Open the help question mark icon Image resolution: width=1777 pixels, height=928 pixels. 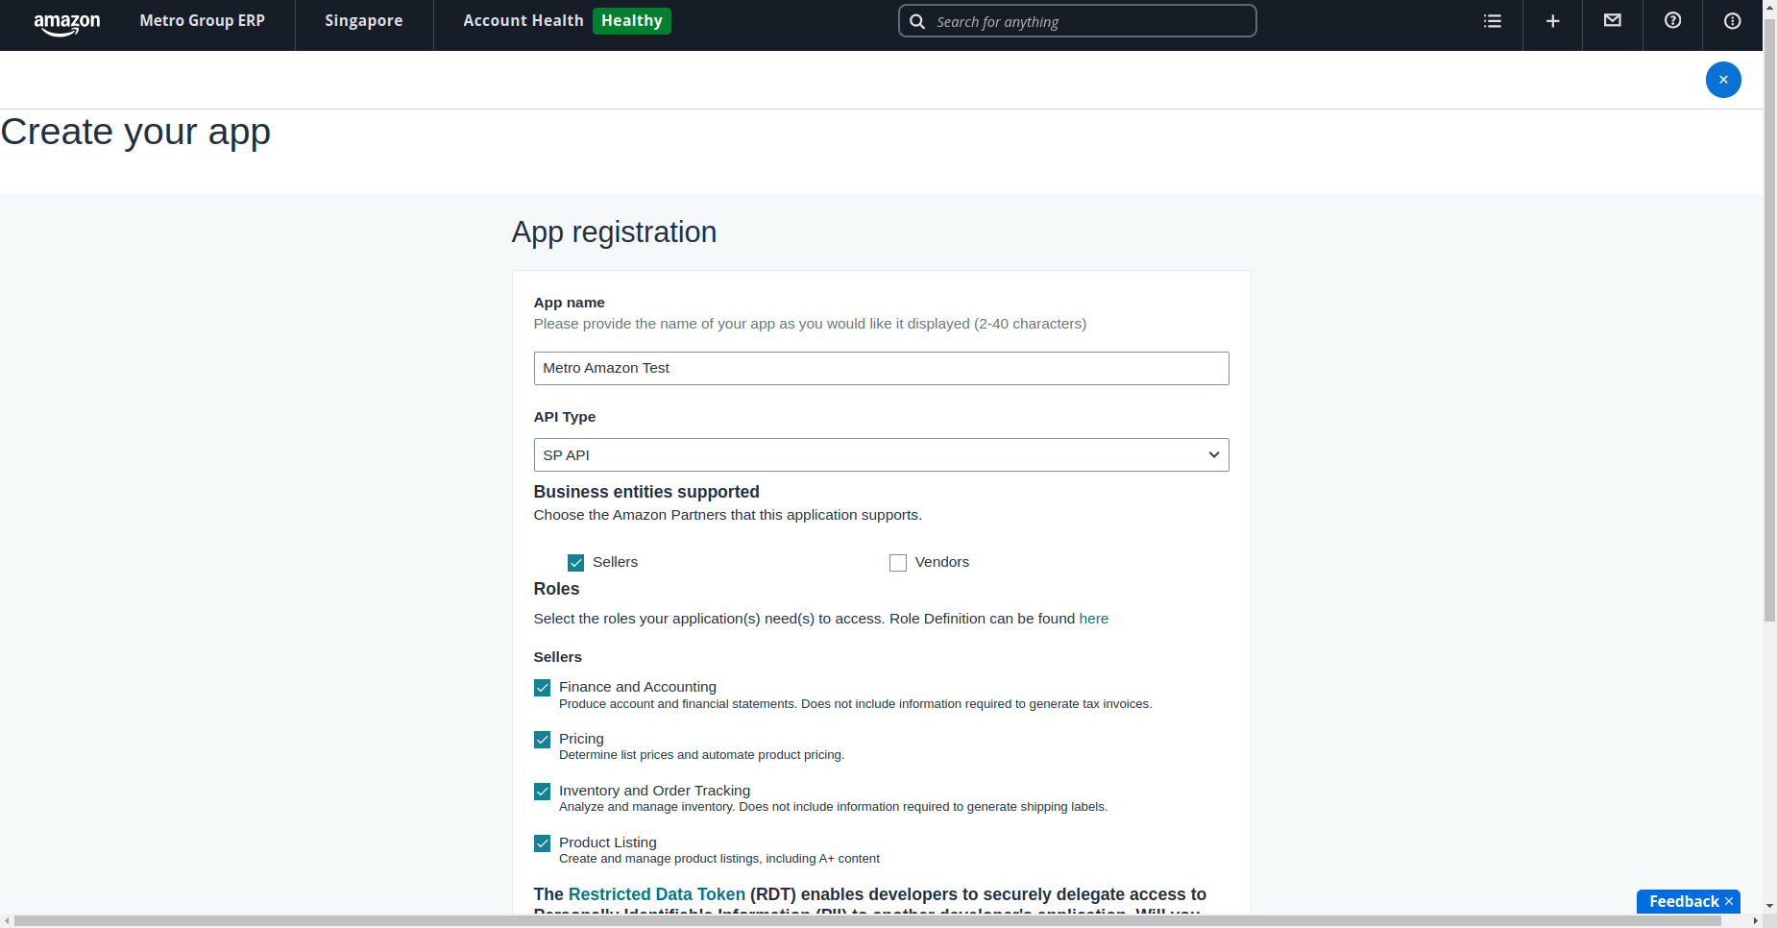[x=1672, y=21]
